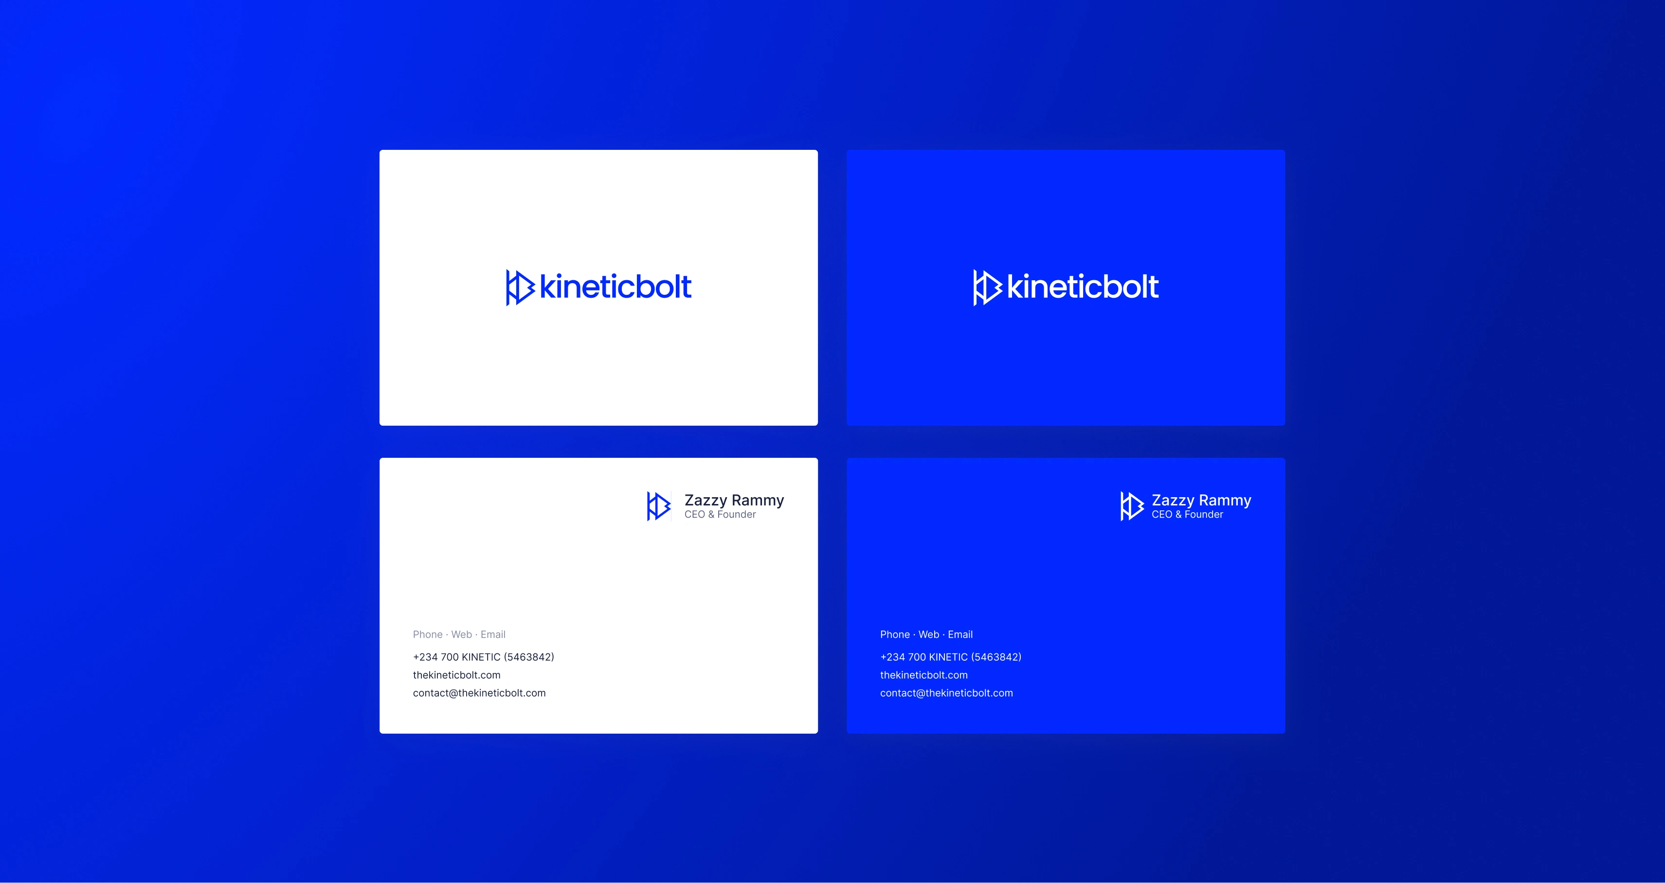Click CEO & Founder title on the blue card
Viewport: 1665px width, 883px height.
click(x=1187, y=515)
